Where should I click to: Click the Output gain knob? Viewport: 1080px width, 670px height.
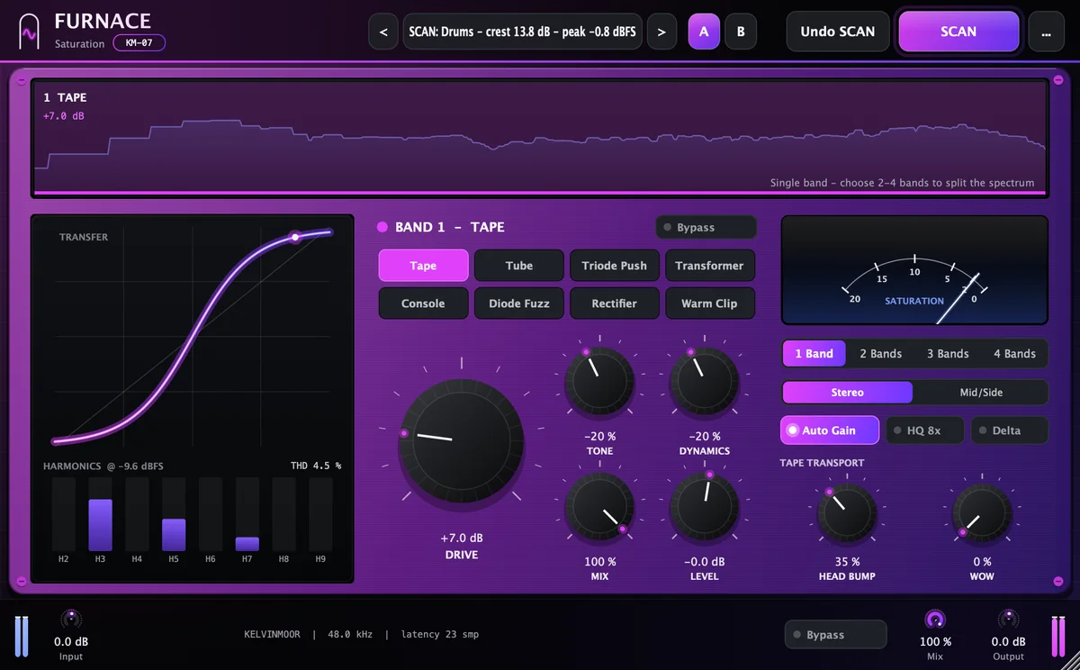click(x=1008, y=619)
